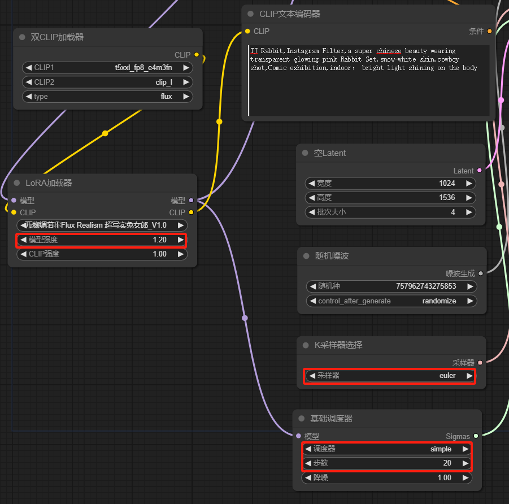Click the 噪波生成 output port
509x504 pixels.
tap(481, 273)
